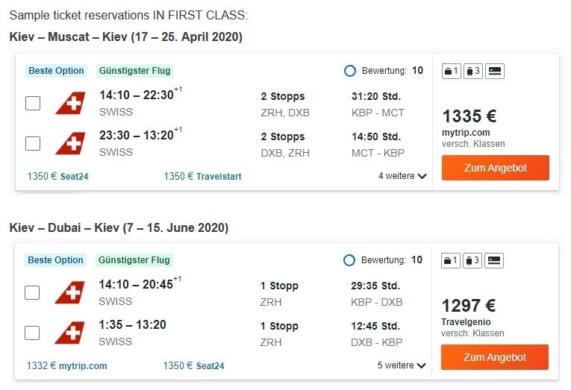Click the Bewertung circle icon in the Muscat offer

pos(350,71)
